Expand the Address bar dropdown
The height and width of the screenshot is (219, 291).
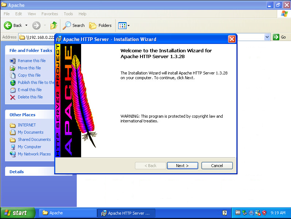click(x=267, y=37)
